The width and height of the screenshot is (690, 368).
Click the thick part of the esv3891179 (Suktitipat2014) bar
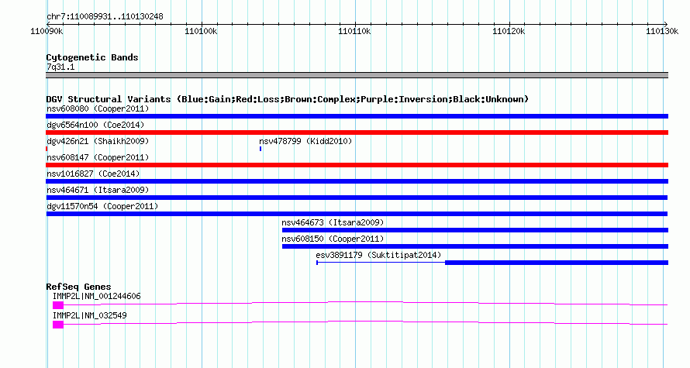[557, 263]
